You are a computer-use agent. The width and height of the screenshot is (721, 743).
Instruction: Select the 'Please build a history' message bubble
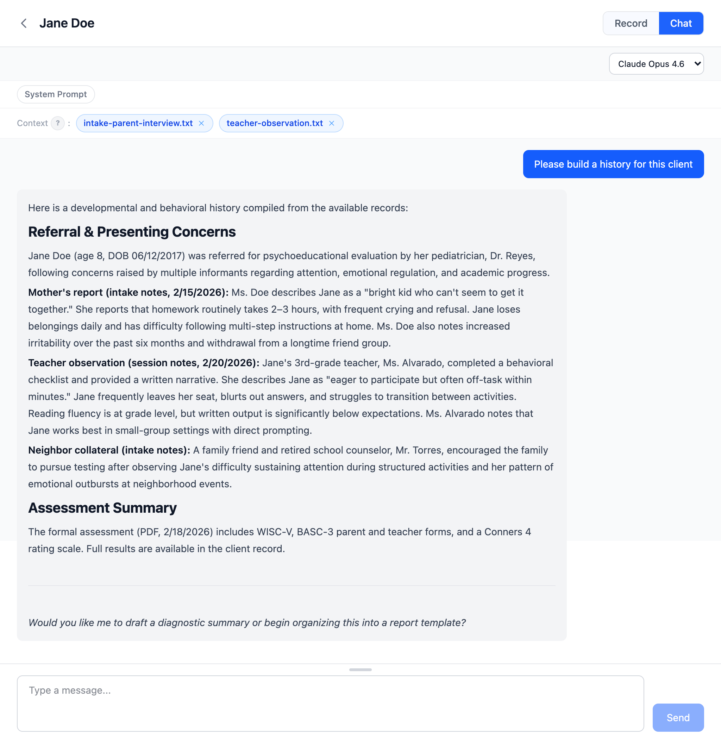click(613, 164)
